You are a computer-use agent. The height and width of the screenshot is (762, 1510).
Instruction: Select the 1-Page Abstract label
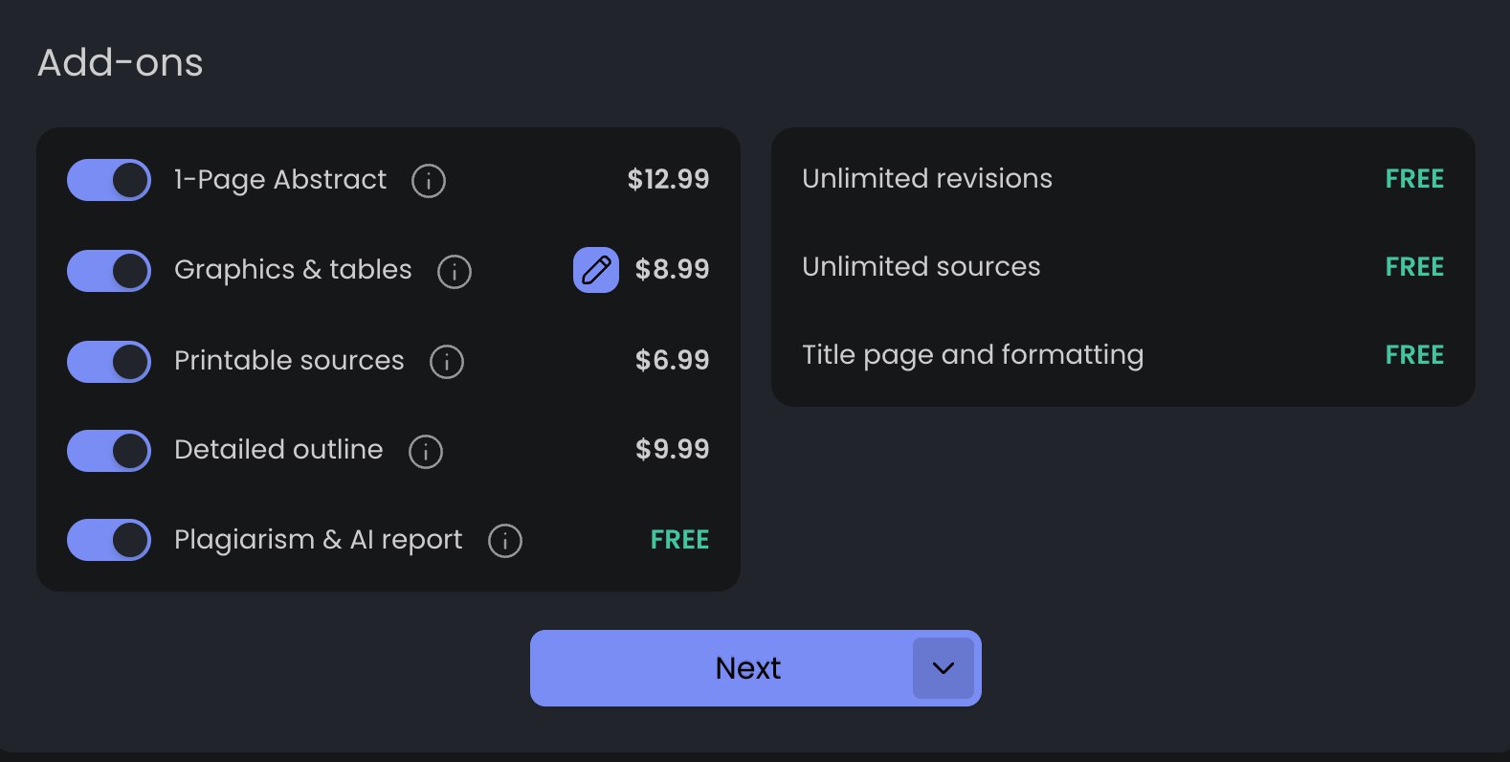pyautogui.click(x=279, y=180)
